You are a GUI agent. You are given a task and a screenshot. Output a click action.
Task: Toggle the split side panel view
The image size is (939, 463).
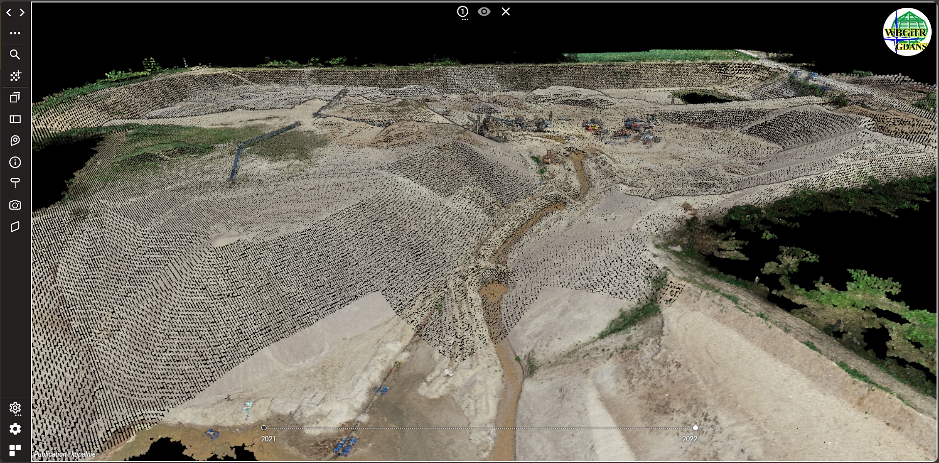[15, 119]
